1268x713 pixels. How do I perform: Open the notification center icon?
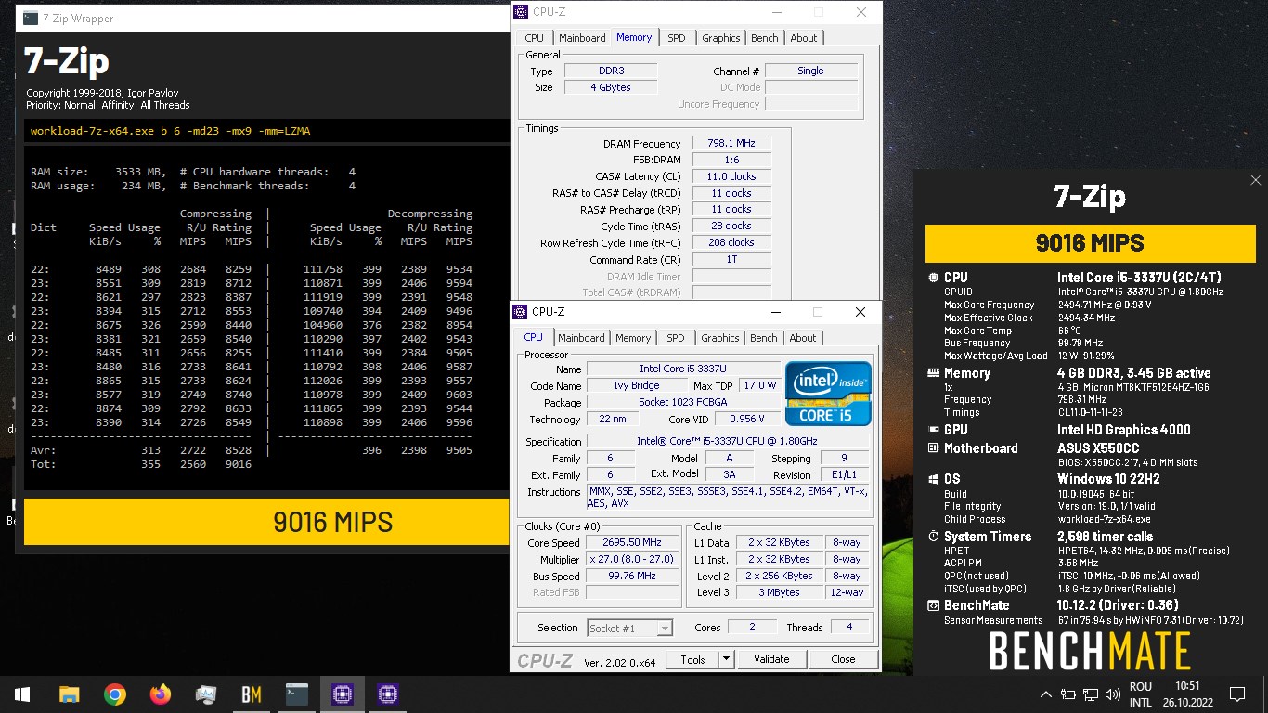tap(1237, 694)
